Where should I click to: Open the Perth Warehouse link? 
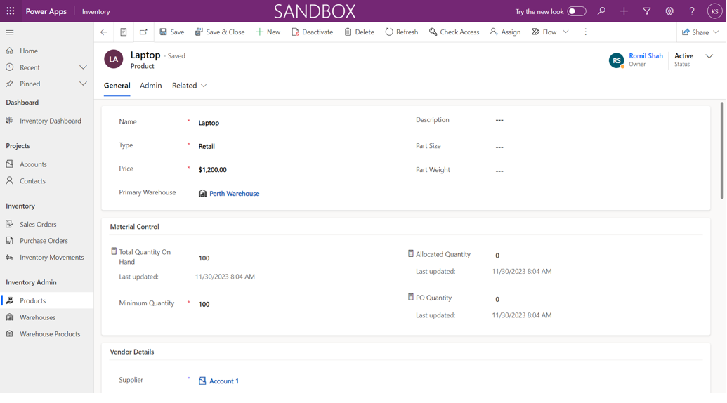(234, 194)
